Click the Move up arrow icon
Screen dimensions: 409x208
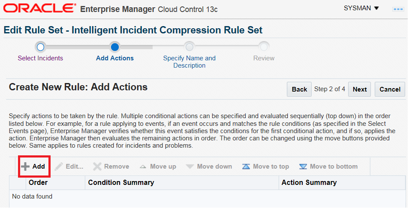143,166
